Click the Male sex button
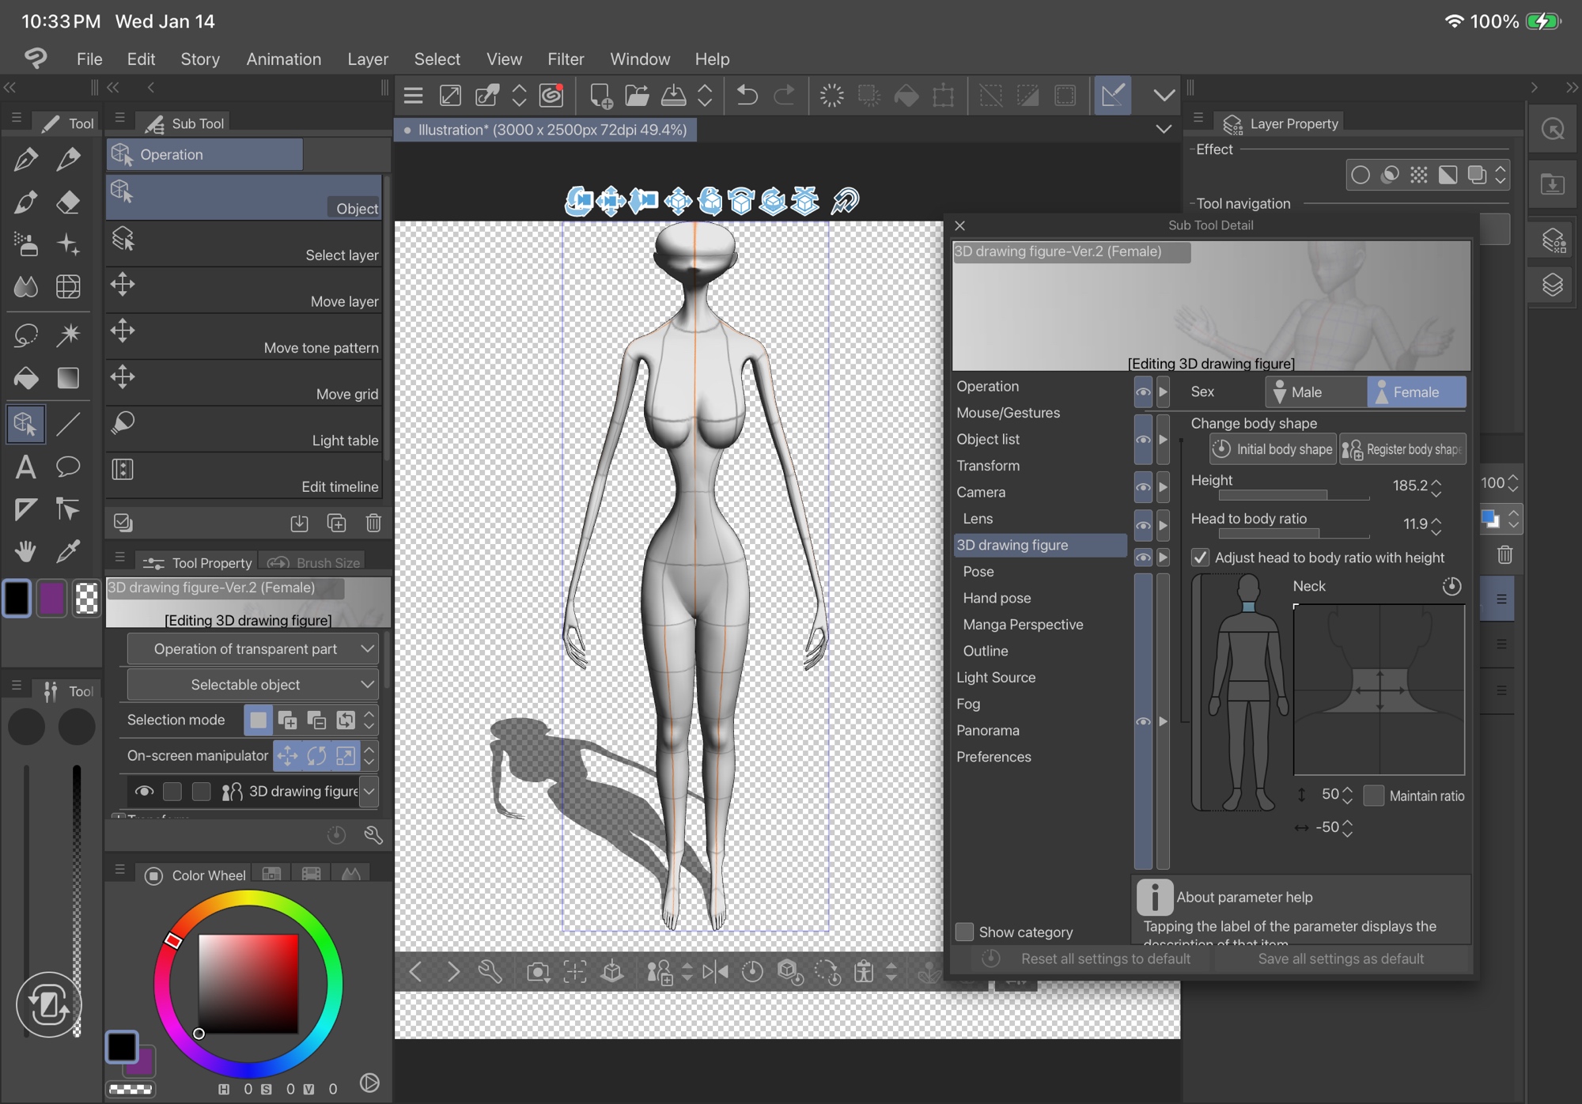The height and width of the screenshot is (1104, 1582). coord(1315,392)
